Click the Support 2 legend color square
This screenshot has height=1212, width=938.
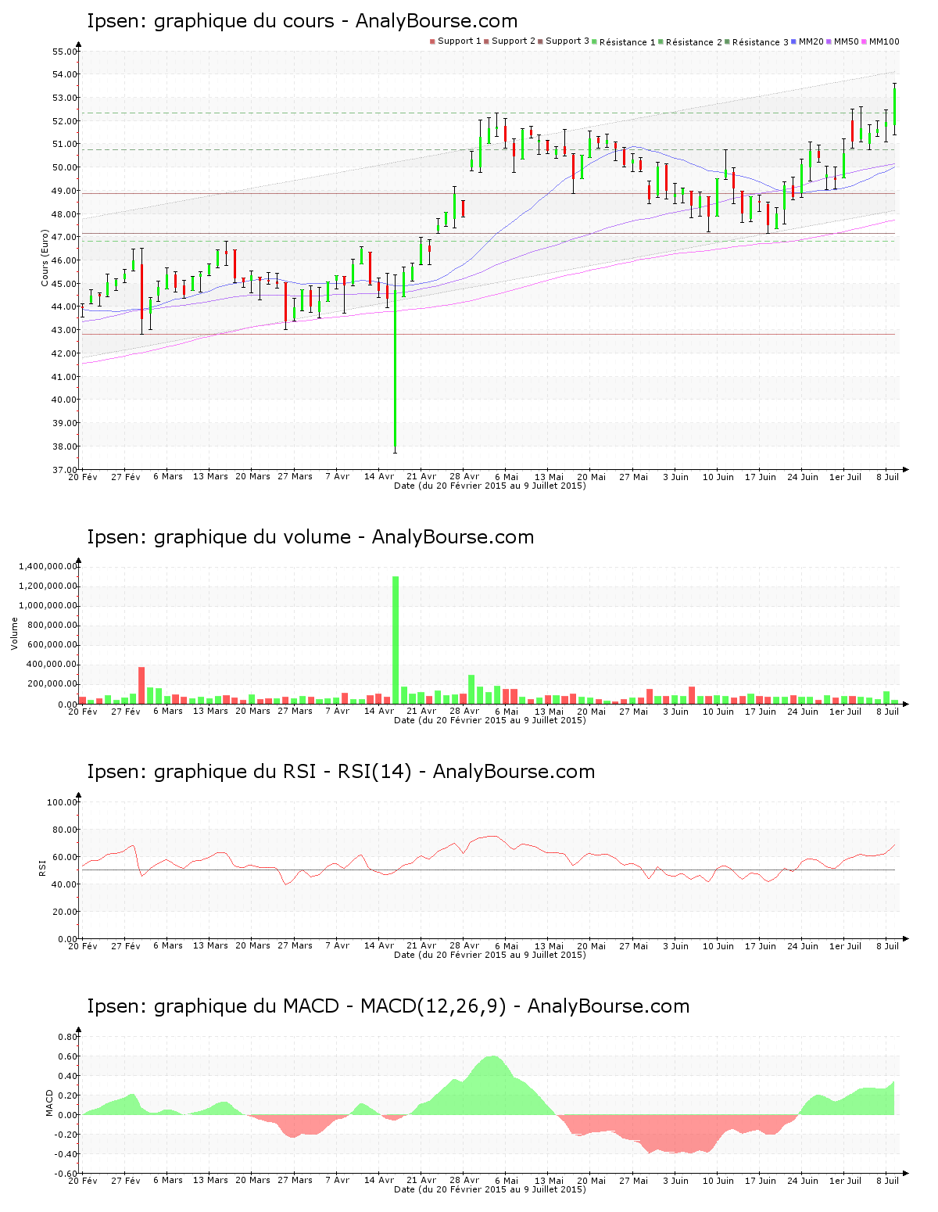(x=486, y=41)
